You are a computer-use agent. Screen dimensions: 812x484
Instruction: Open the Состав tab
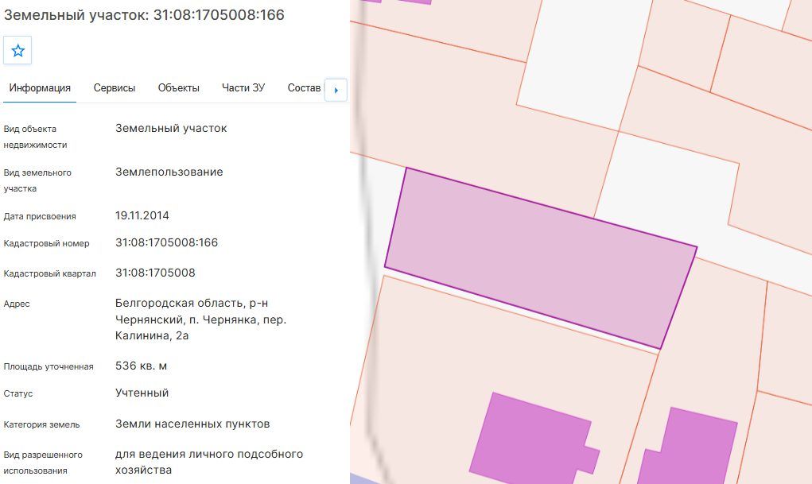point(304,88)
